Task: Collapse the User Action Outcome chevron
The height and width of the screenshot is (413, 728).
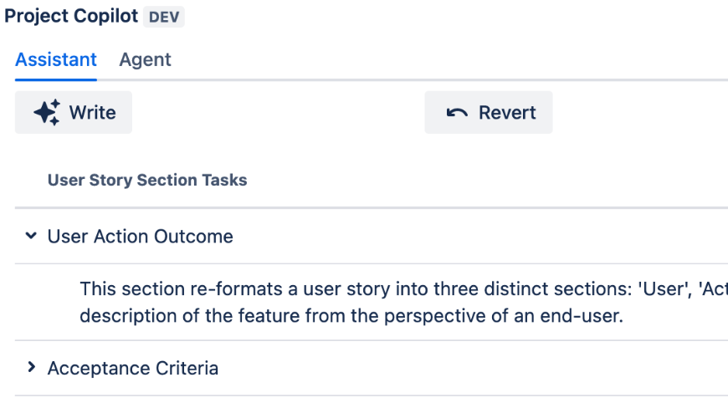Action: pos(31,237)
